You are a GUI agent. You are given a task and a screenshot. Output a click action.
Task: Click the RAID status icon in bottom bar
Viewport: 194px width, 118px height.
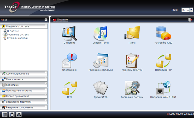coord(5,115)
